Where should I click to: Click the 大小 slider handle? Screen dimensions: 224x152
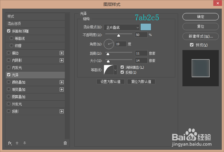108,61
